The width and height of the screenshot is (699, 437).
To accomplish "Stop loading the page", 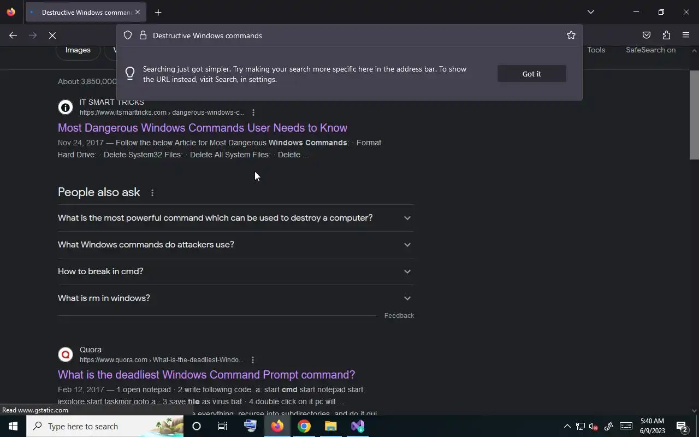I will pos(52,36).
